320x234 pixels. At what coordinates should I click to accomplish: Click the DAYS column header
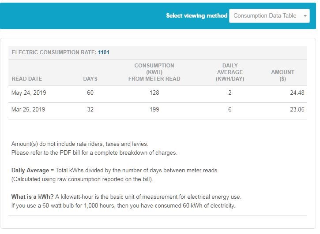tap(90, 78)
